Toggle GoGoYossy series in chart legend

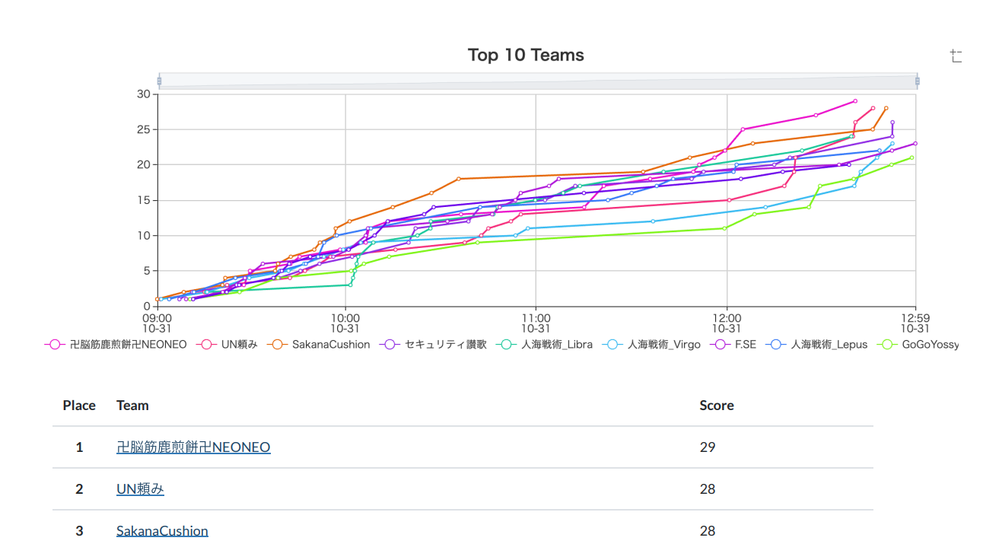(918, 345)
